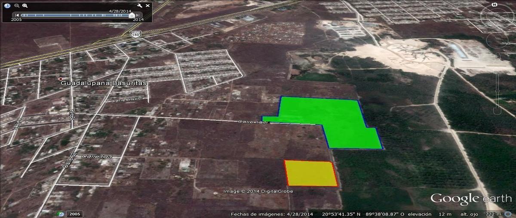This screenshot has width=516, height=218.
Task: Click the 'alt. ojo 722 m' readout
Action: (481, 214)
